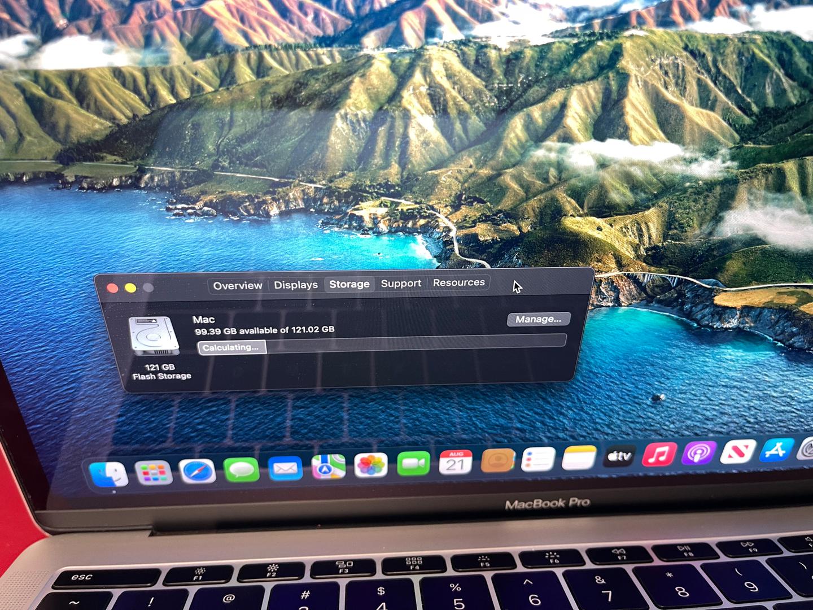
Task: Launch the App Store from the Dock
Action: (x=776, y=450)
